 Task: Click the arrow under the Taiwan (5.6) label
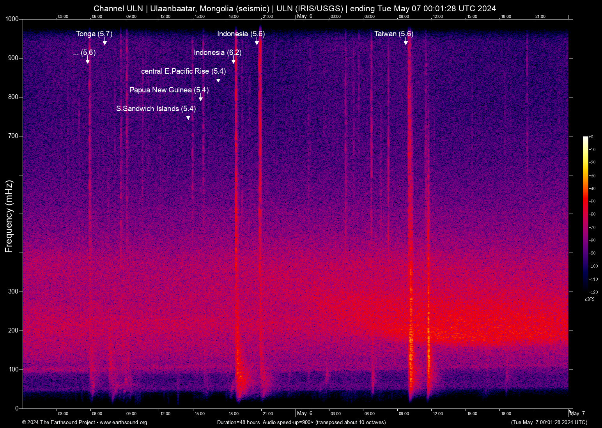click(x=405, y=42)
